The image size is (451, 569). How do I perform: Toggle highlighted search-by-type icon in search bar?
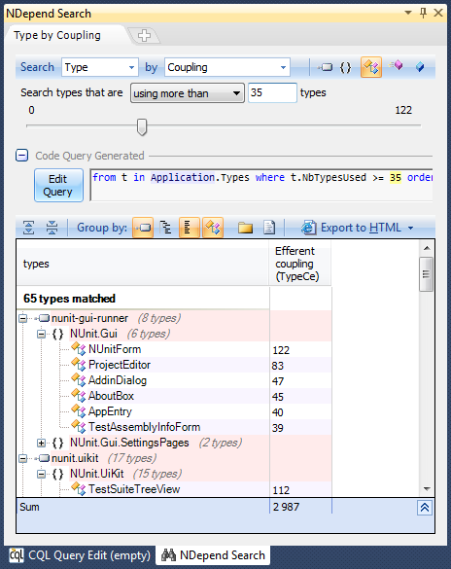(371, 67)
